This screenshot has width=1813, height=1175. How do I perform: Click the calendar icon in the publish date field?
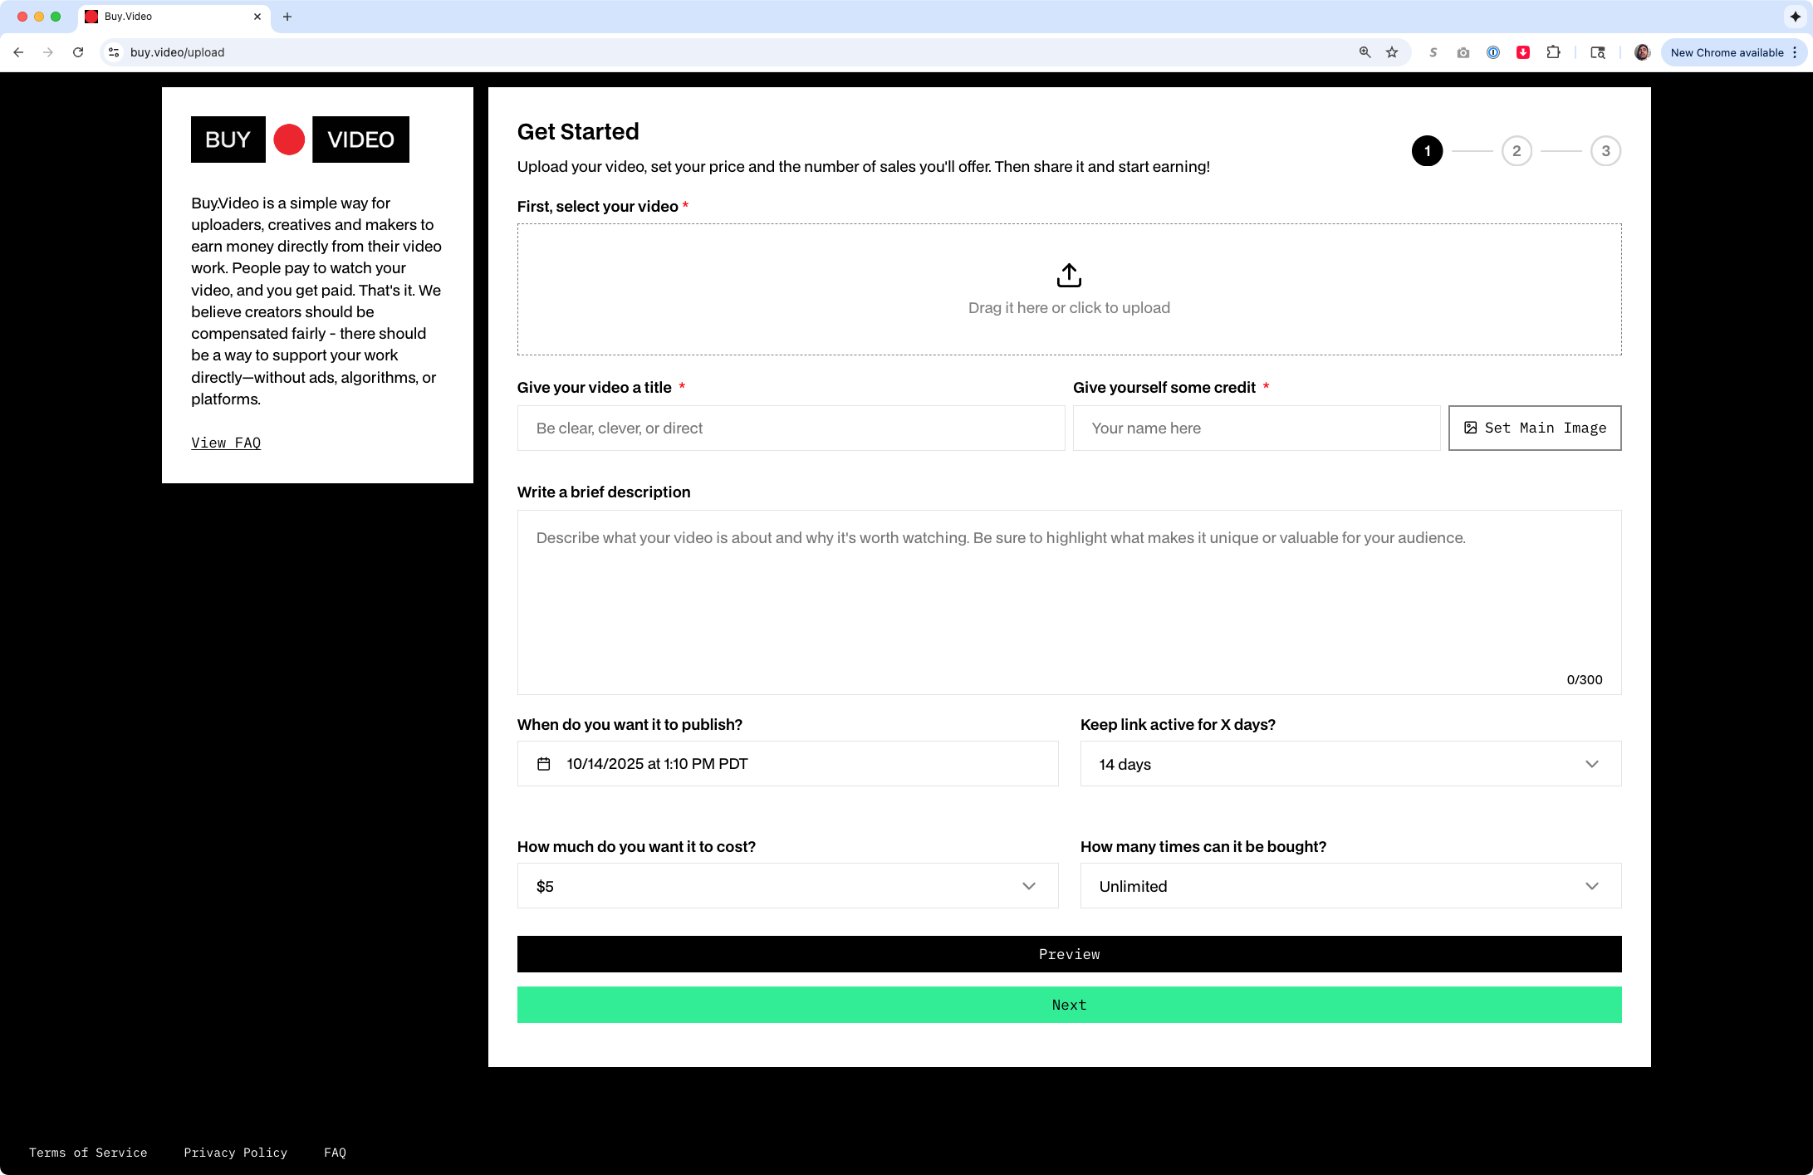click(544, 763)
